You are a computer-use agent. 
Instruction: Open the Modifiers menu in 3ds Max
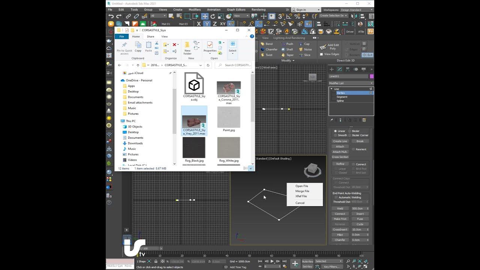[x=195, y=10]
